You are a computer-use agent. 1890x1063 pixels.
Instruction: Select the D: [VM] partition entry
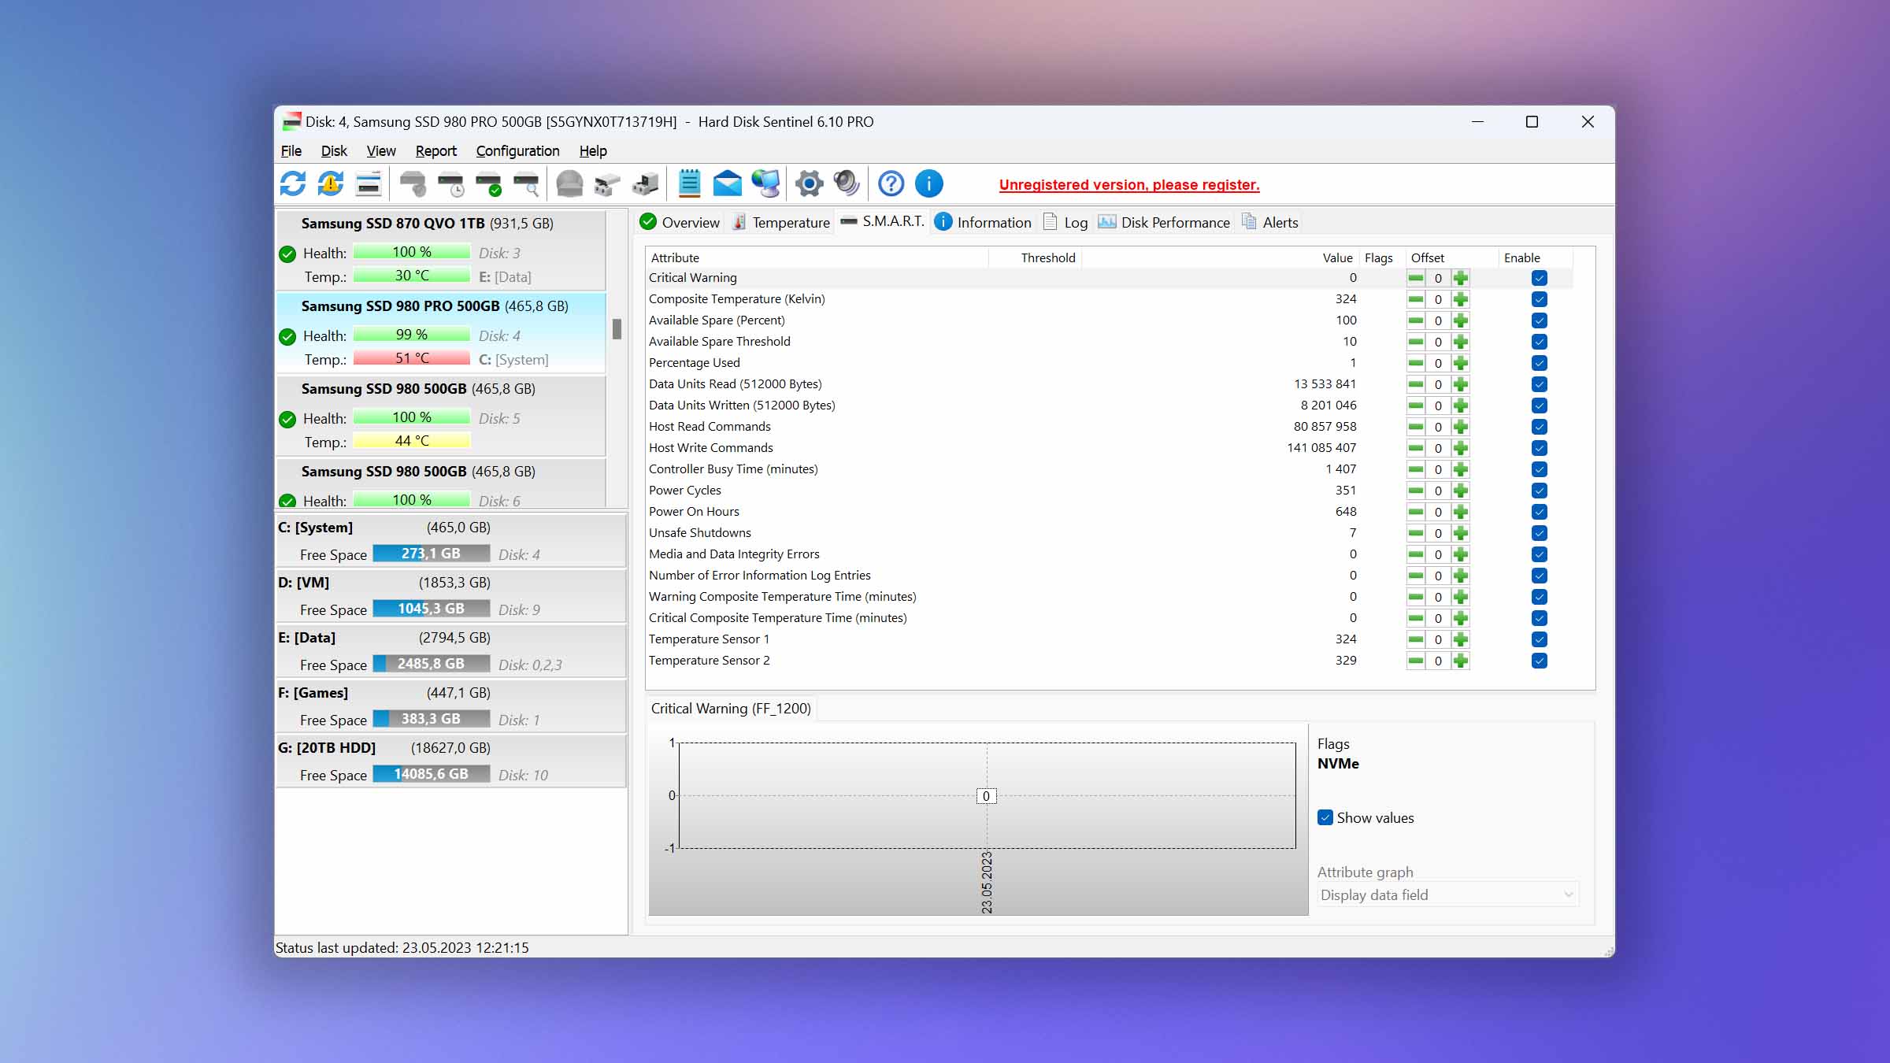point(450,596)
